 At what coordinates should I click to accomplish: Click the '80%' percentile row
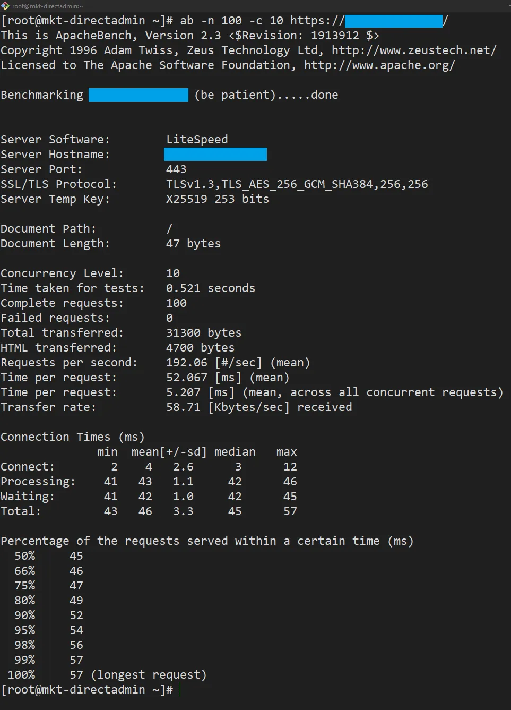(49, 601)
